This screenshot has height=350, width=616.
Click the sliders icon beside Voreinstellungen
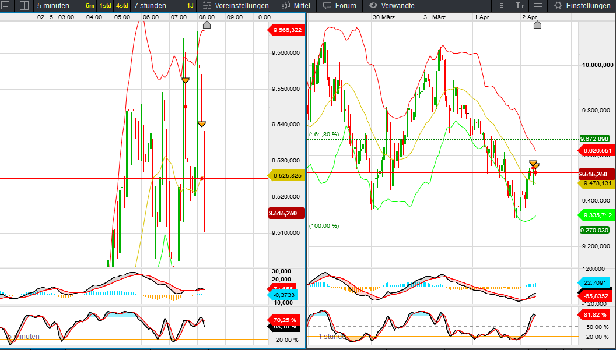click(x=207, y=5)
